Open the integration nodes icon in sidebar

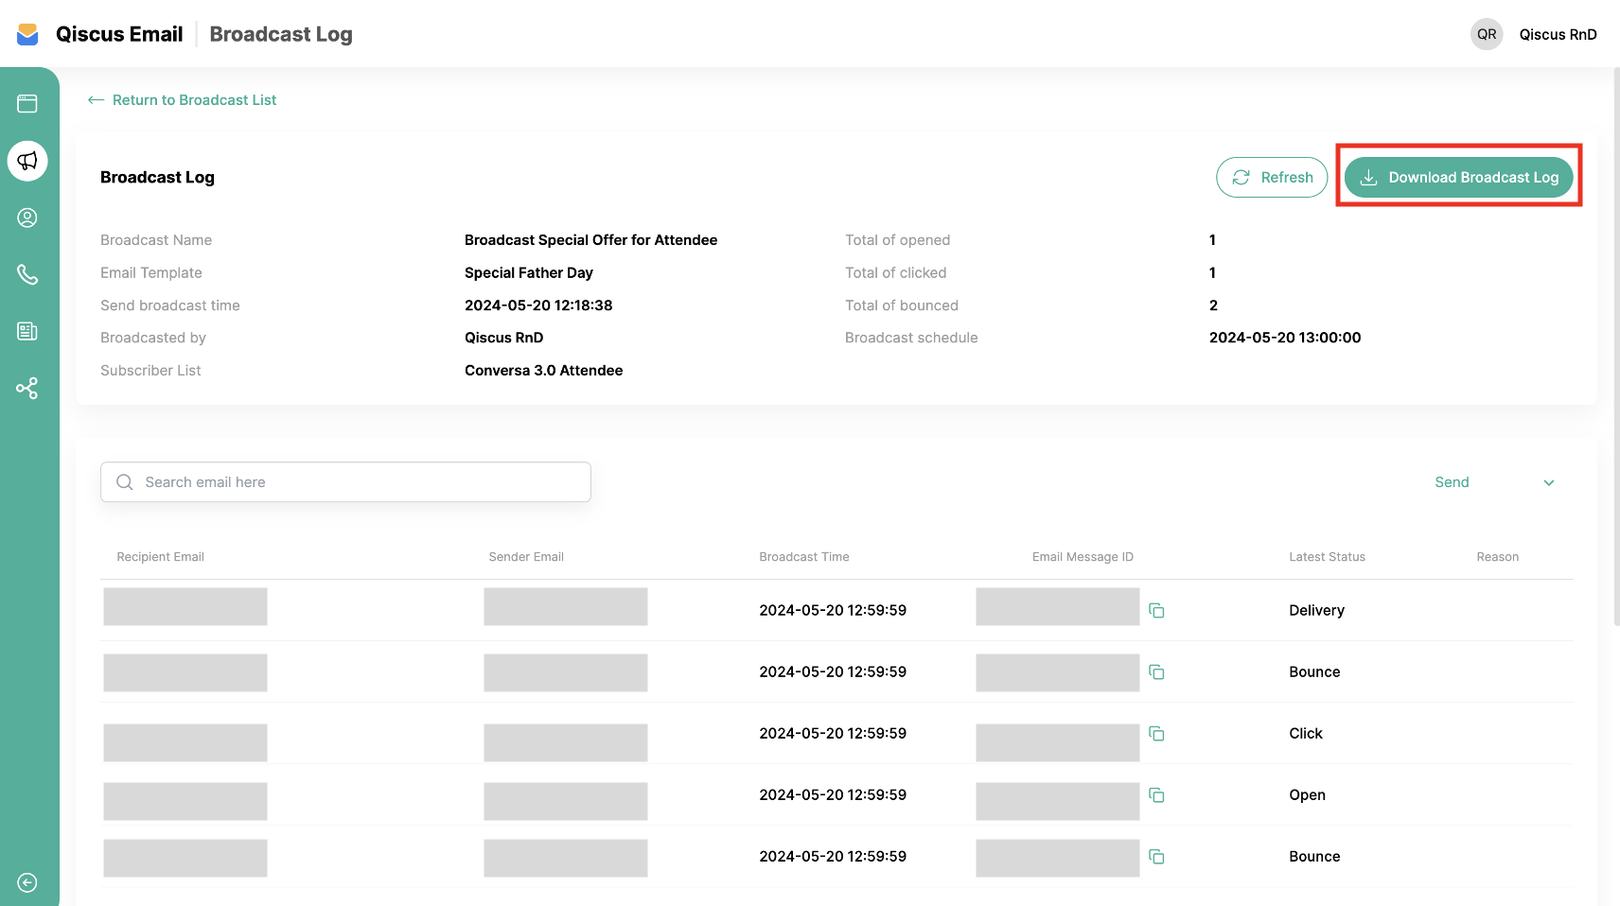[x=27, y=388]
